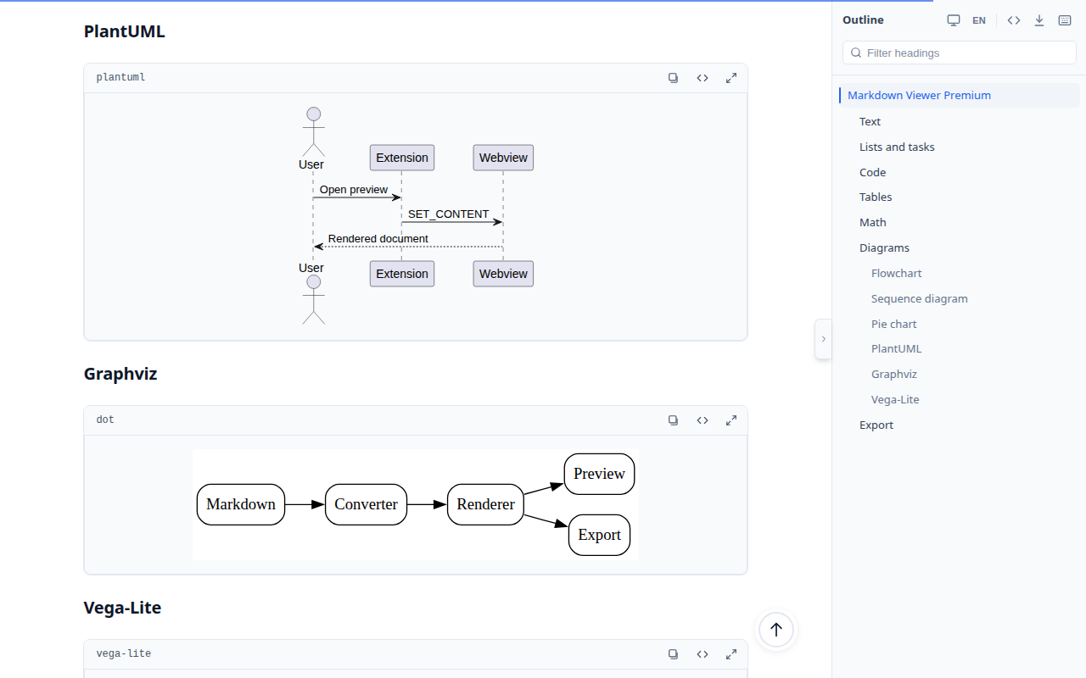Go to Markdown Viewer Premium in the outline

(960, 96)
